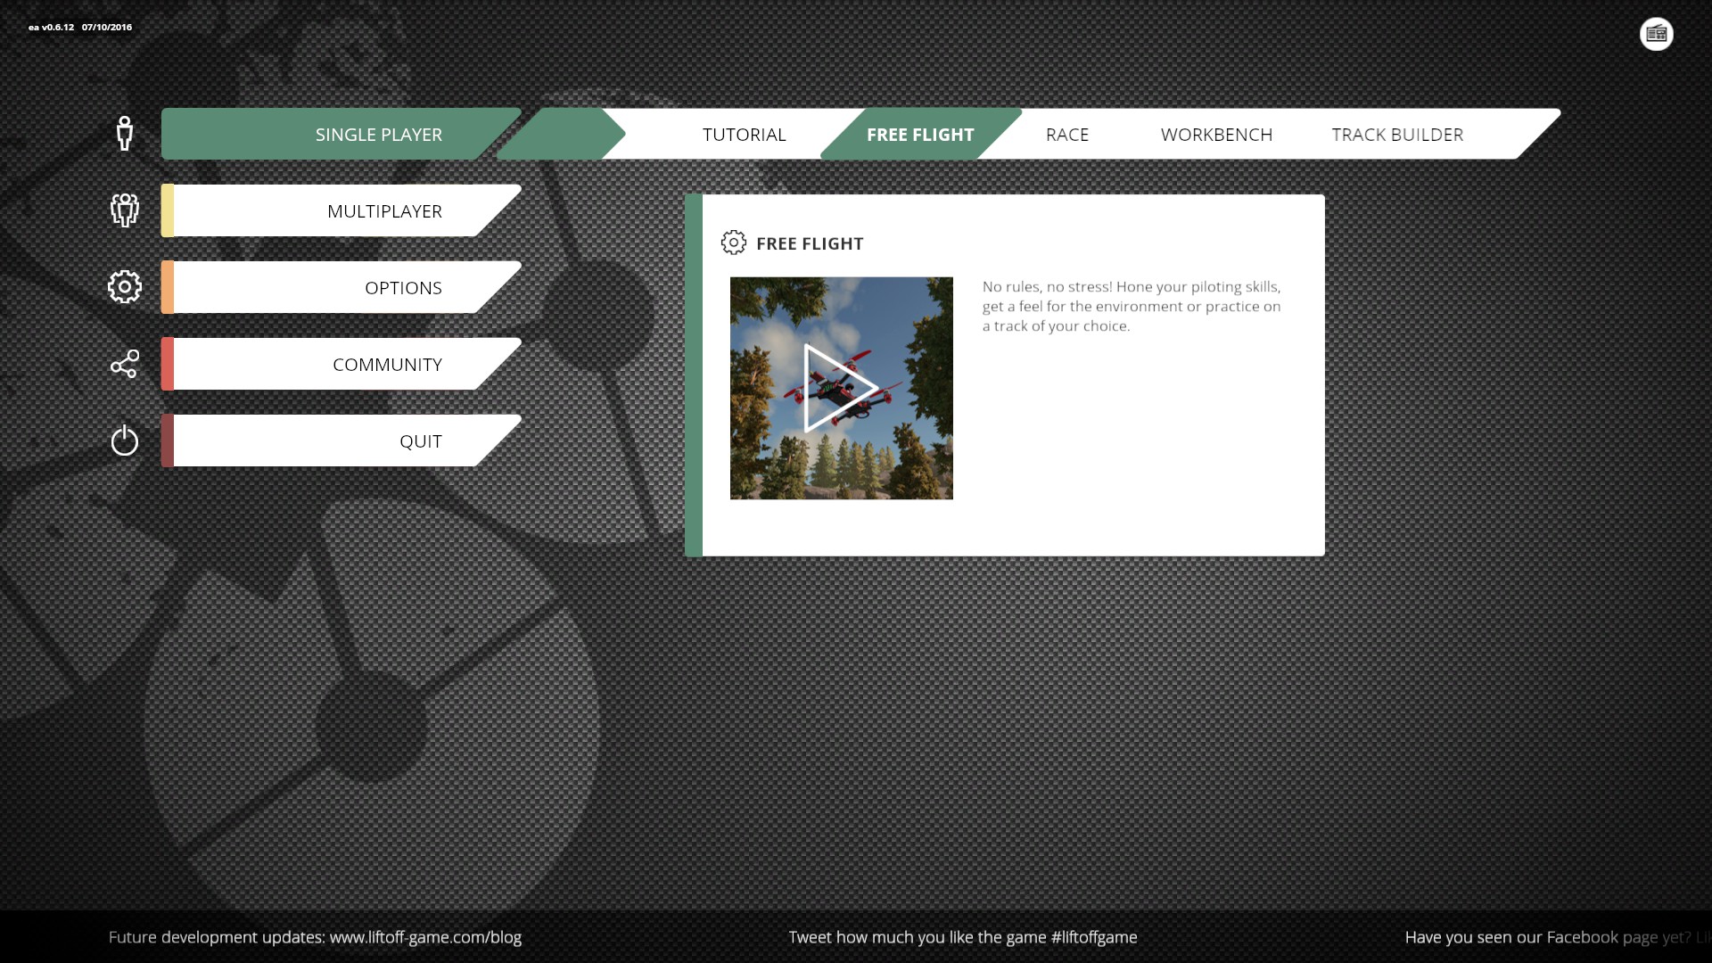Open the Track Builder tab
Viewport: 1712px width, 963px height.
point(1397,135)
